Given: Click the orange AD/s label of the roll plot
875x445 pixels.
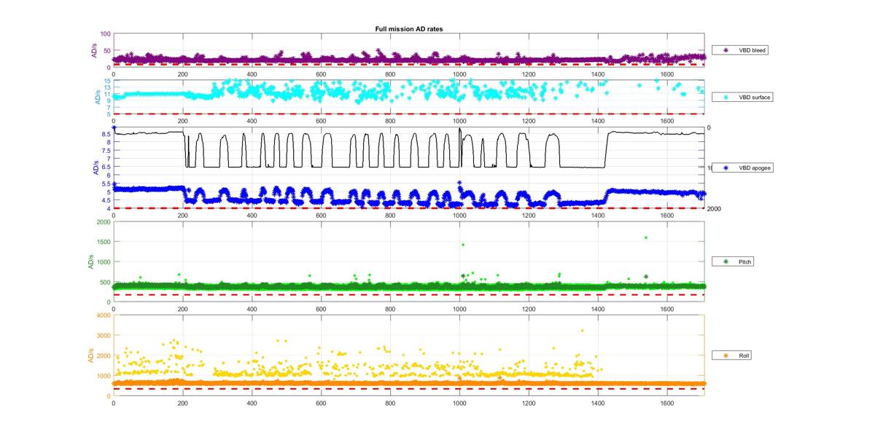Looking at the screenshot, I should click(x=90, y=355).
